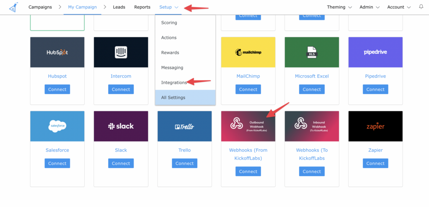This screenshot has width=429, height=207.
Task: Open Webhooks (From KickoffLabs) name link
Action: [x=248, y=154]
